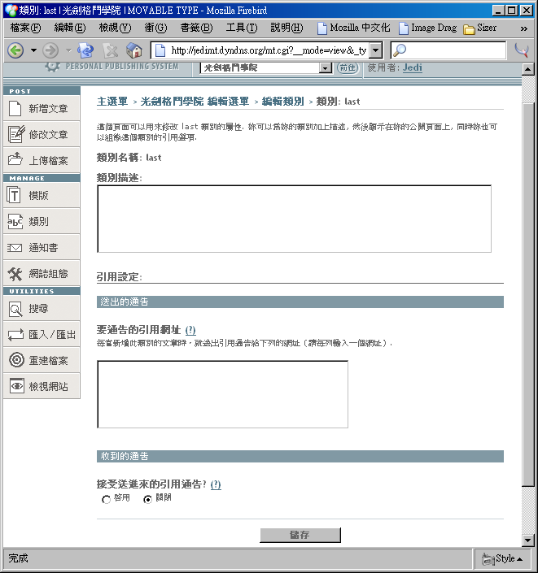Go to the Home page icon
Screen dimensions: 538x573
[134, 50]
